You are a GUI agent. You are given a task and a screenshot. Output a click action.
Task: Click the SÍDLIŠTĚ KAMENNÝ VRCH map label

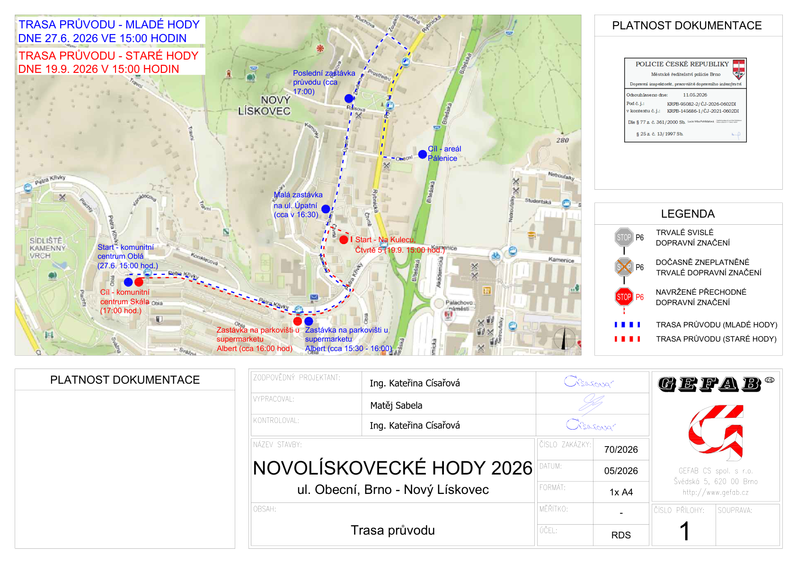[x=47, y=248]
